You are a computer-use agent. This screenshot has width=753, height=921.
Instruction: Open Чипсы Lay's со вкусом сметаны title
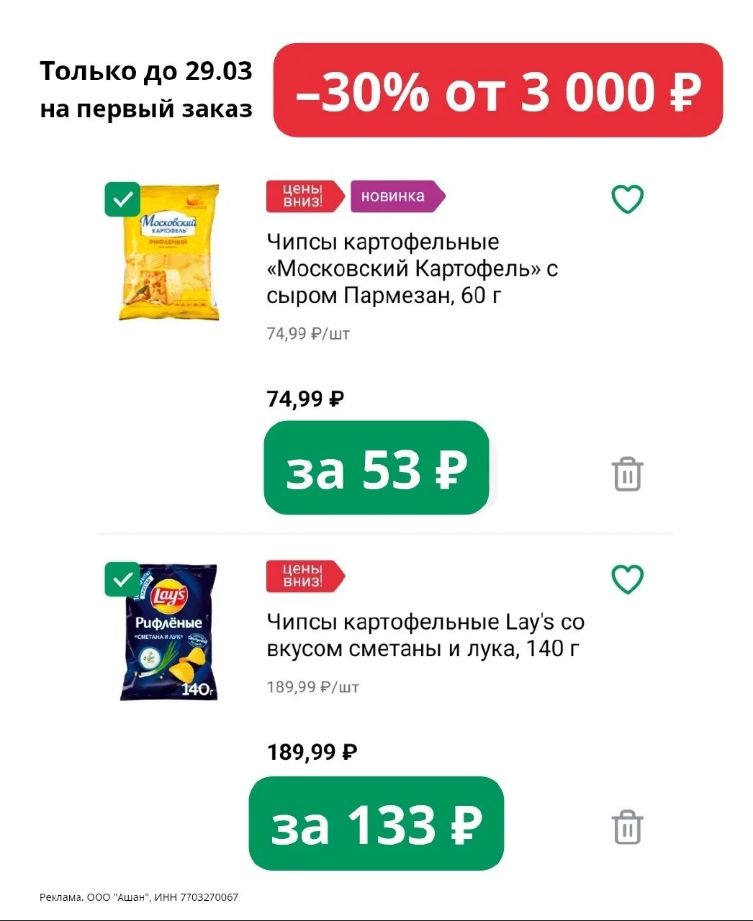[425, 635]
